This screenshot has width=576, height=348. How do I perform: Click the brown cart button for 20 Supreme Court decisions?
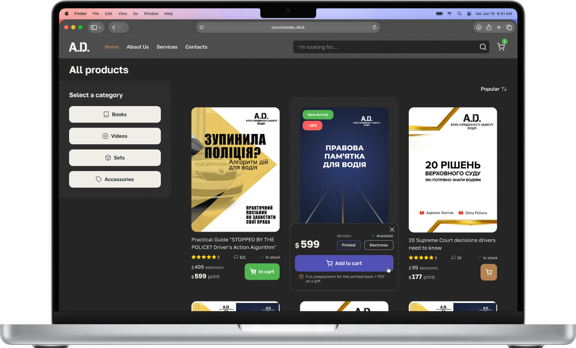pos(489,272)
